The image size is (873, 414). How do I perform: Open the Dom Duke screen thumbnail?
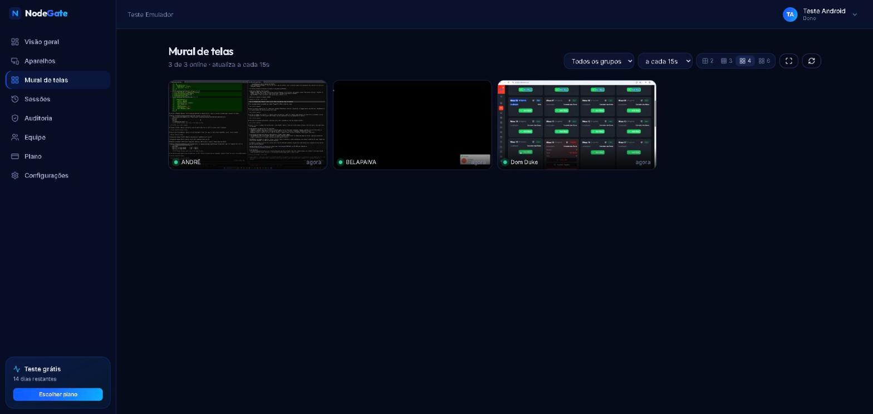pyautogui.click(x=577, y=125)
